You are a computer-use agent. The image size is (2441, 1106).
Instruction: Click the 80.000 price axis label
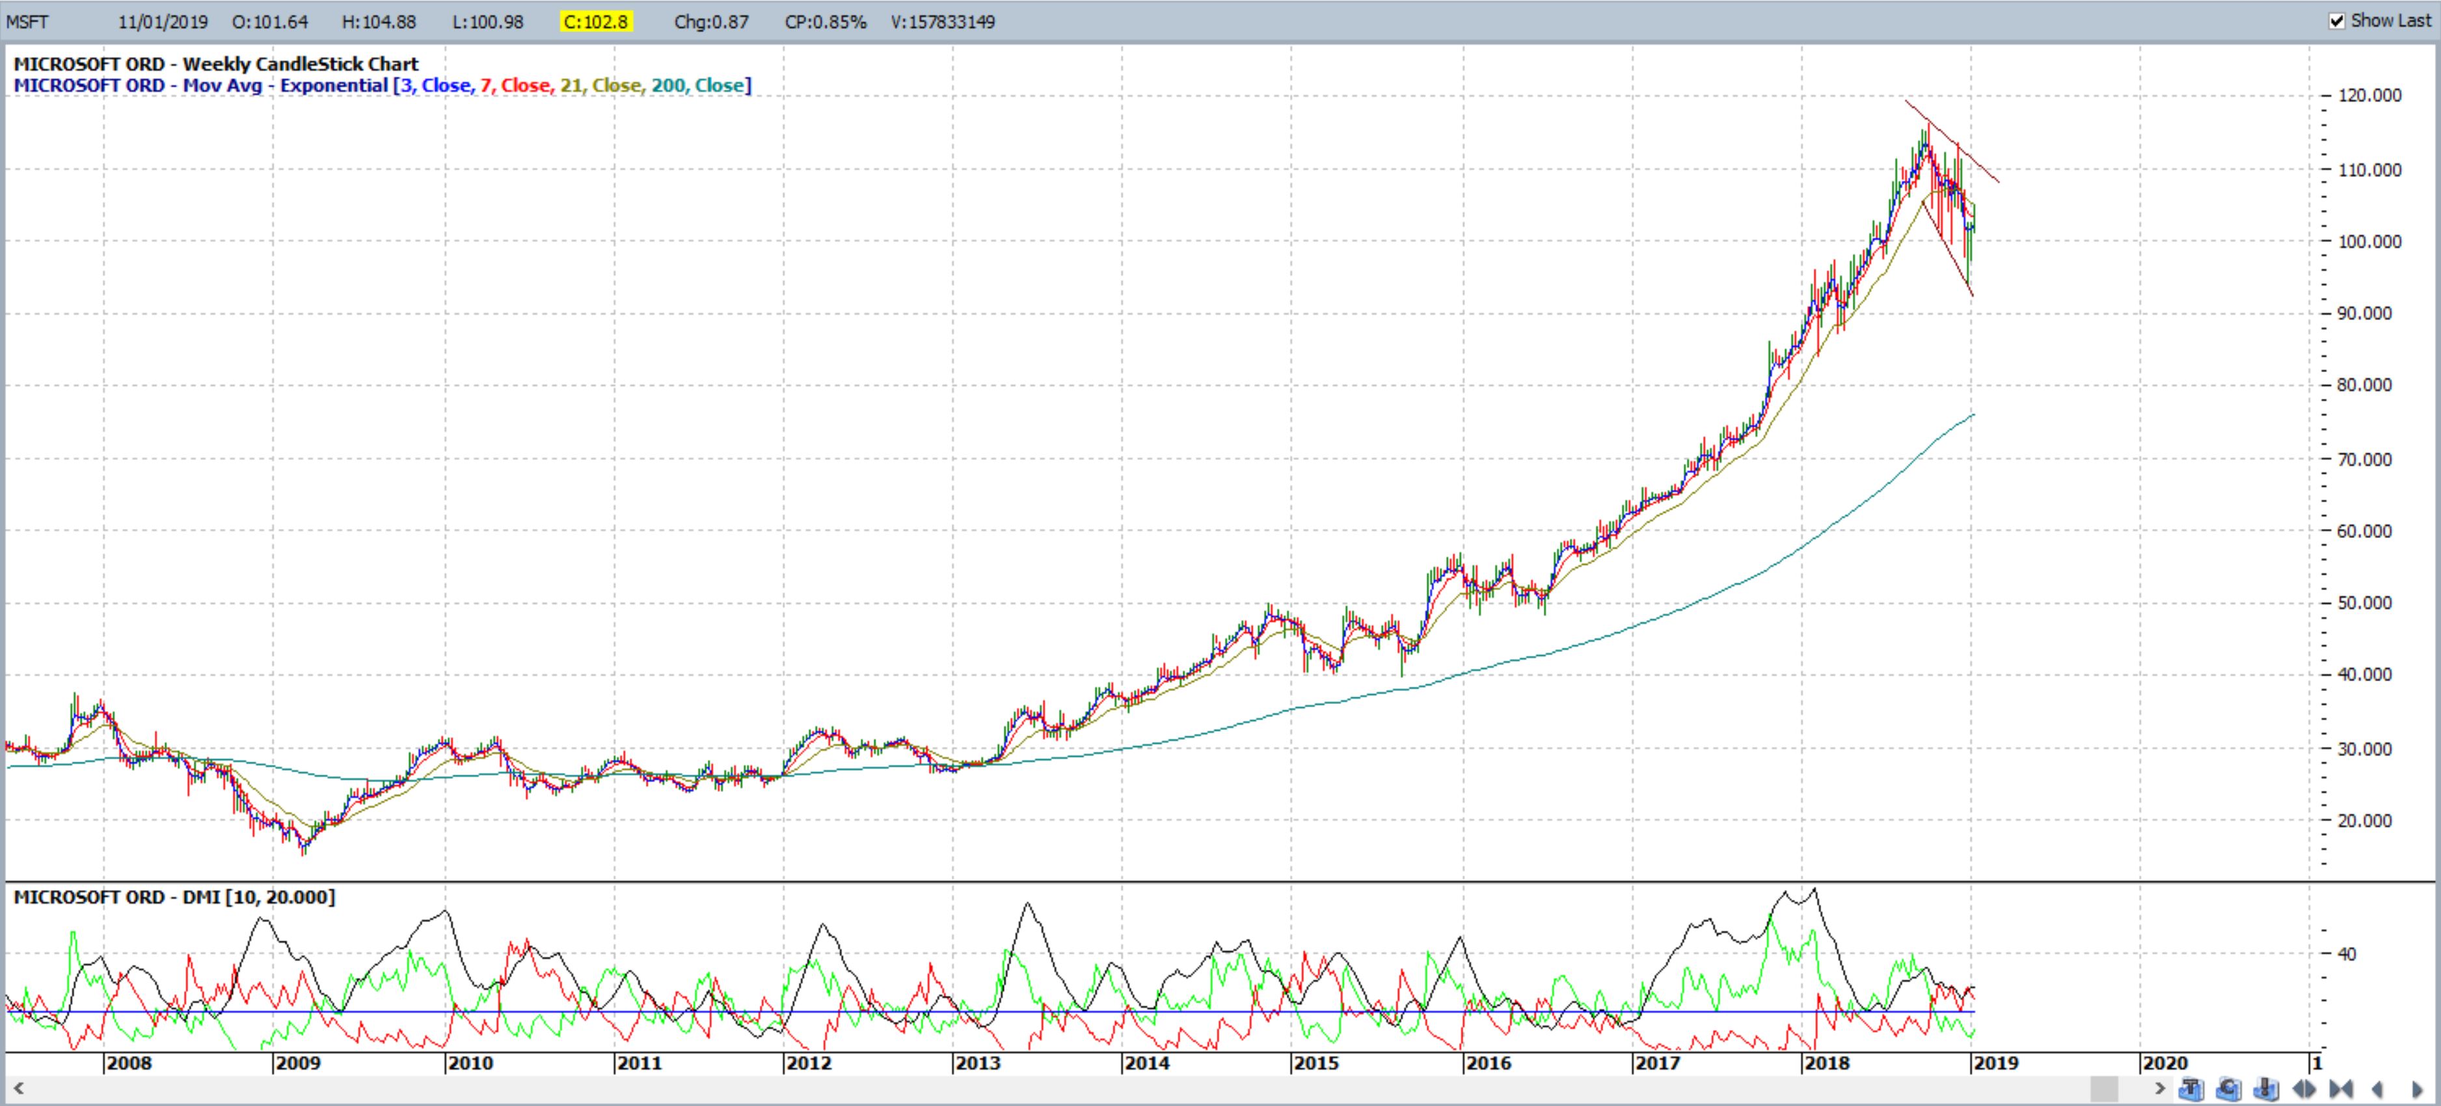(2365, 386)
